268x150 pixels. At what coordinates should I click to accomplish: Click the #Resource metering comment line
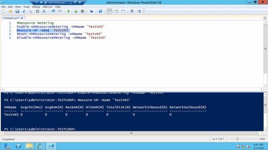35,23
